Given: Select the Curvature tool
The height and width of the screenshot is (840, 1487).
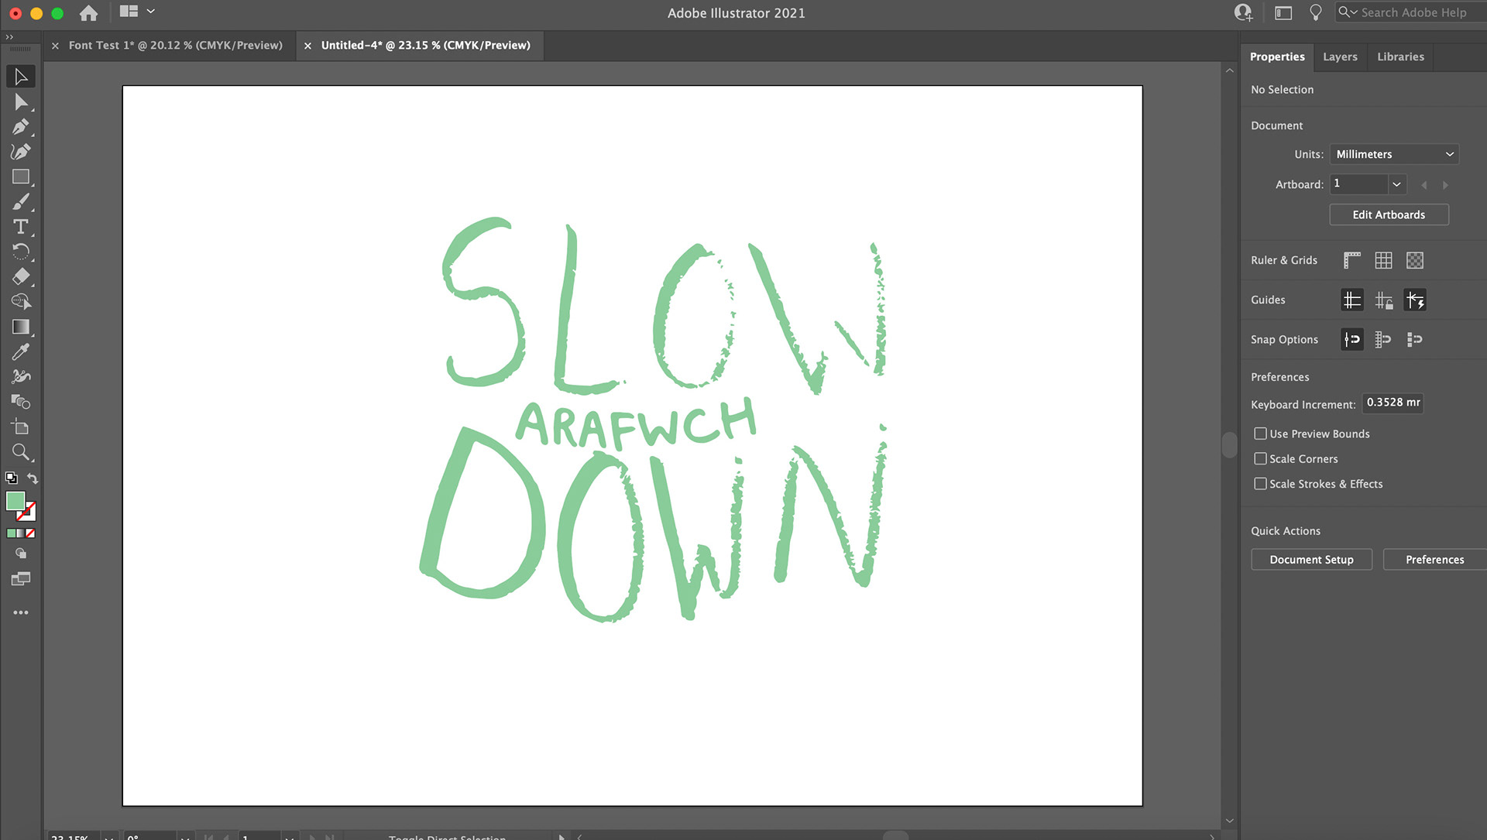Looking at the screenshot, I should point(21,152).
